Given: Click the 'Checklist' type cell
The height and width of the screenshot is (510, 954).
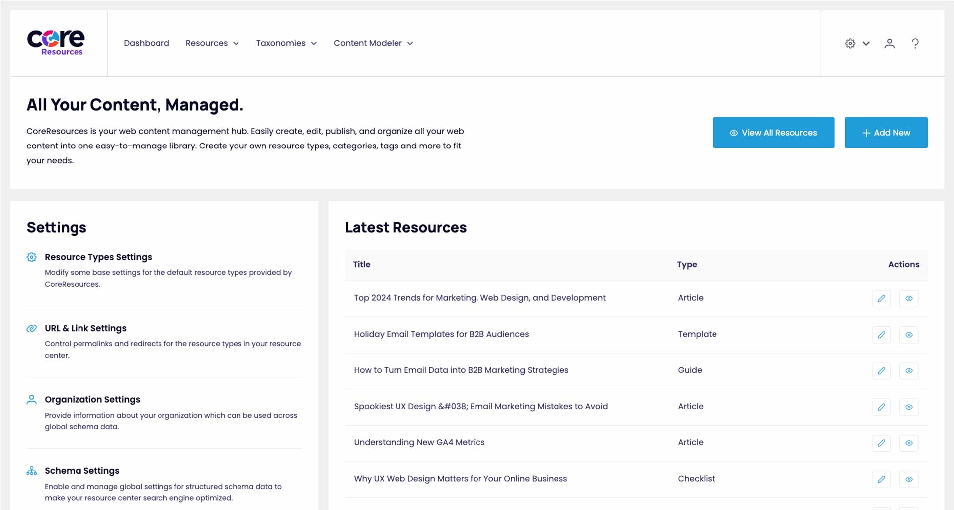Looking at the screenshot, I should [x=696, y=479].
